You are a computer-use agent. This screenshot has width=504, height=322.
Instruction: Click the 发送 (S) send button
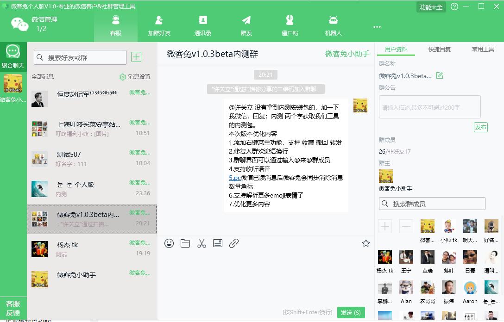[x=351, y=312]
